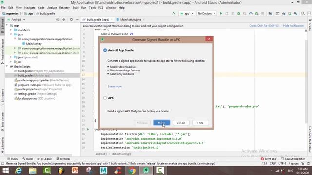Open the No Devices dropdown
The height and width of the screenshot is (175, 312).
coord(207,13)
